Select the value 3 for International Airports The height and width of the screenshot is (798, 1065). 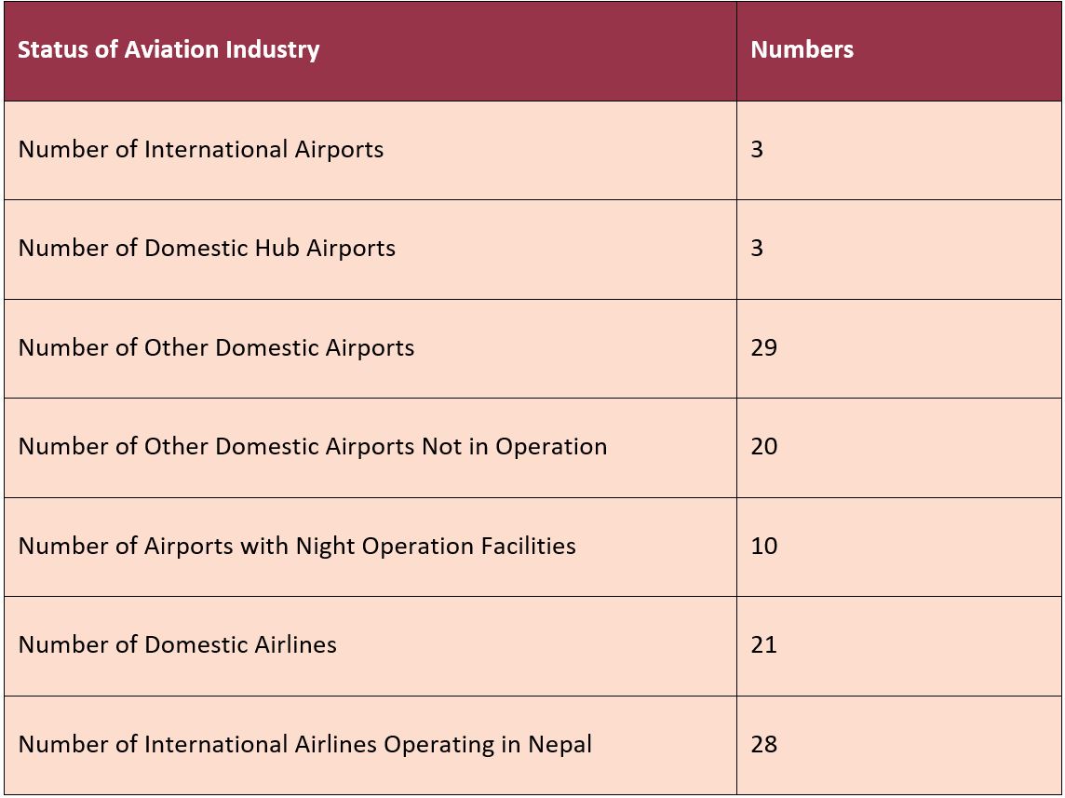coord(757,149)
